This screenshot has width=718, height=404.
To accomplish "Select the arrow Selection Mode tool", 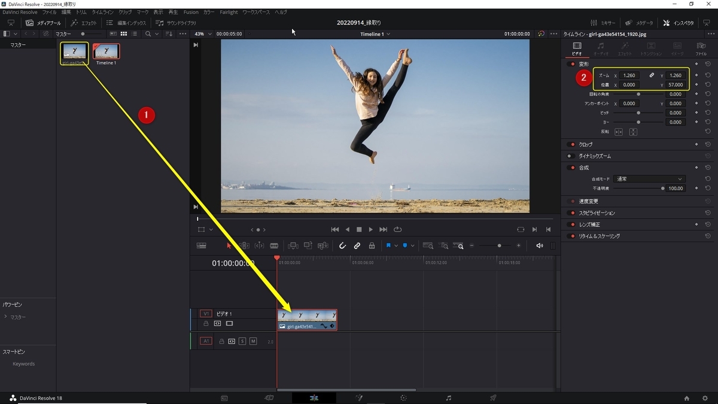I will pos(229,245).
